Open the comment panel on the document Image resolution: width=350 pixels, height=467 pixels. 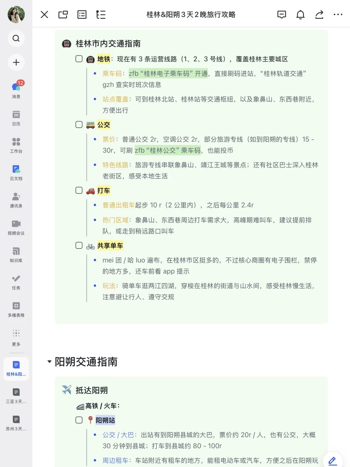click(x=281, y=15)
